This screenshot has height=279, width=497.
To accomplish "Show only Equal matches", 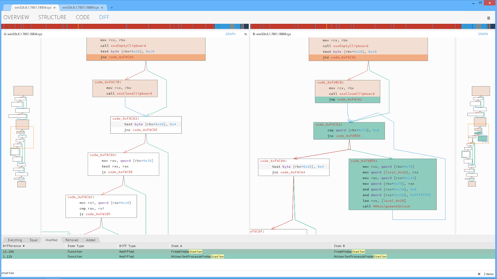I will coord(33,240).
